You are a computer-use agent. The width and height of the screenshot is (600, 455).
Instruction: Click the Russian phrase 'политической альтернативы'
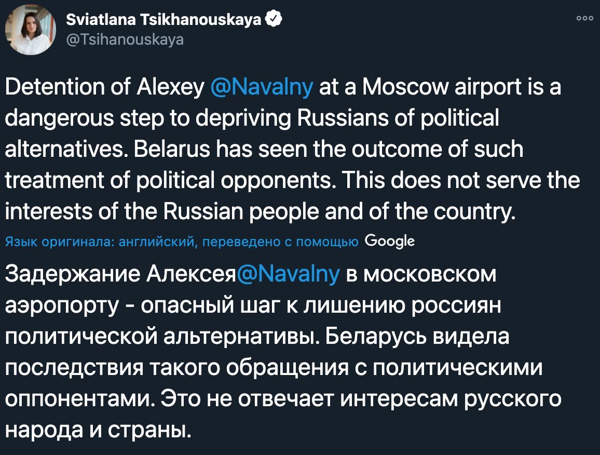[x=162, y=337]
